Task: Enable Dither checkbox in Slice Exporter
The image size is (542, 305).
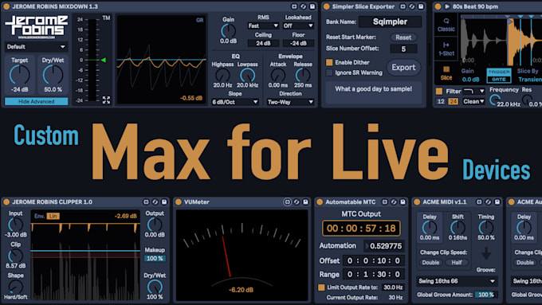Action: 329,63
